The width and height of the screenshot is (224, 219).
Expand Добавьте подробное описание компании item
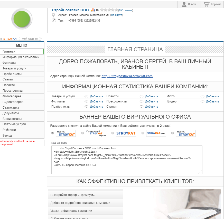86,203
